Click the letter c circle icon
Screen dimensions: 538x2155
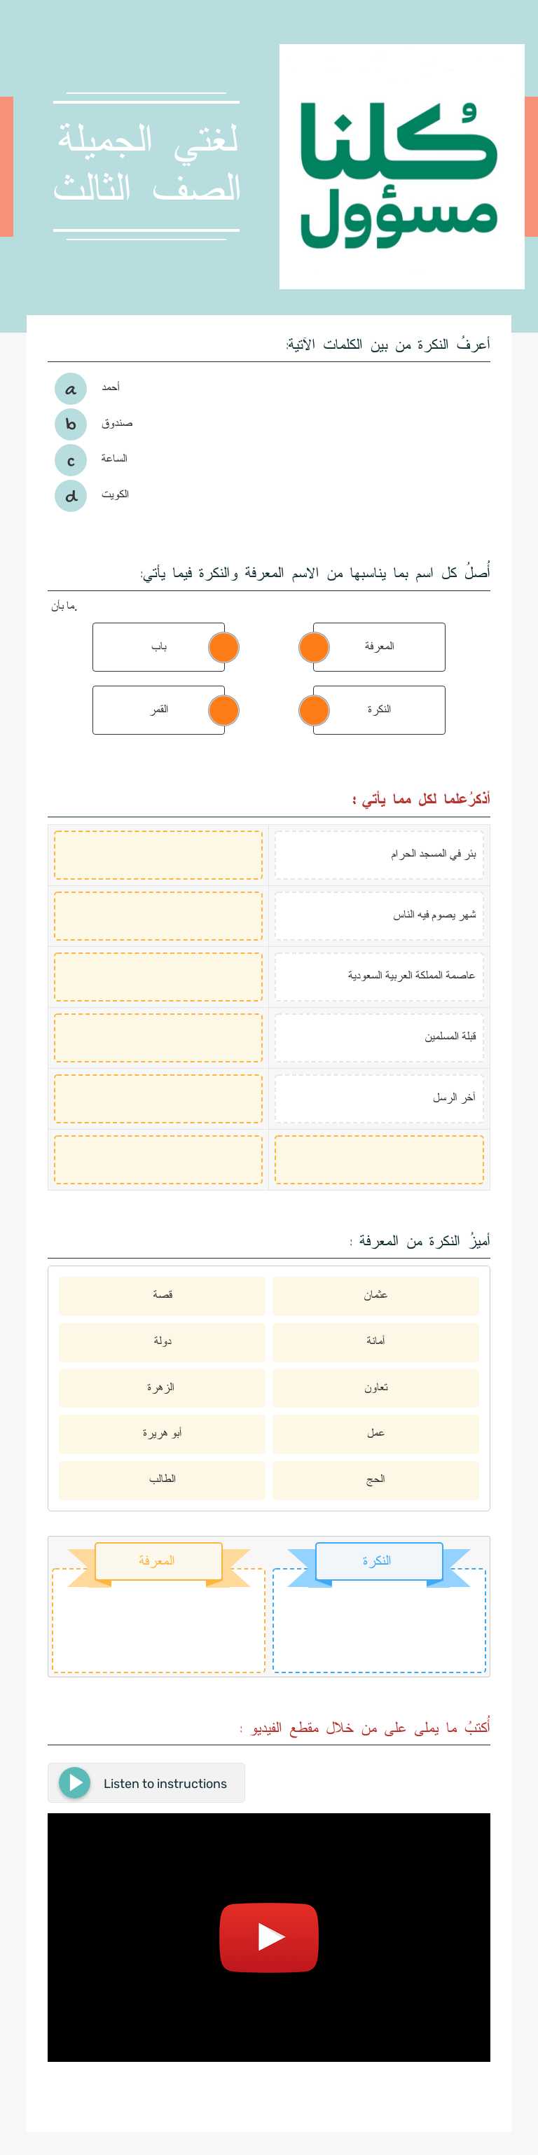point(71,459)
